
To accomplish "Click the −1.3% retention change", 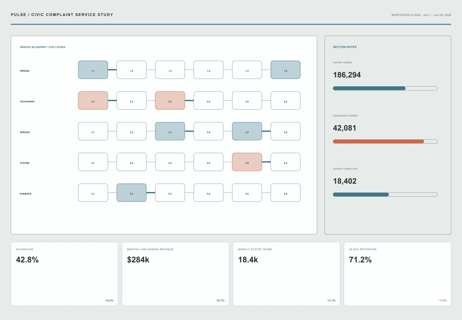I will coord(442,300).
